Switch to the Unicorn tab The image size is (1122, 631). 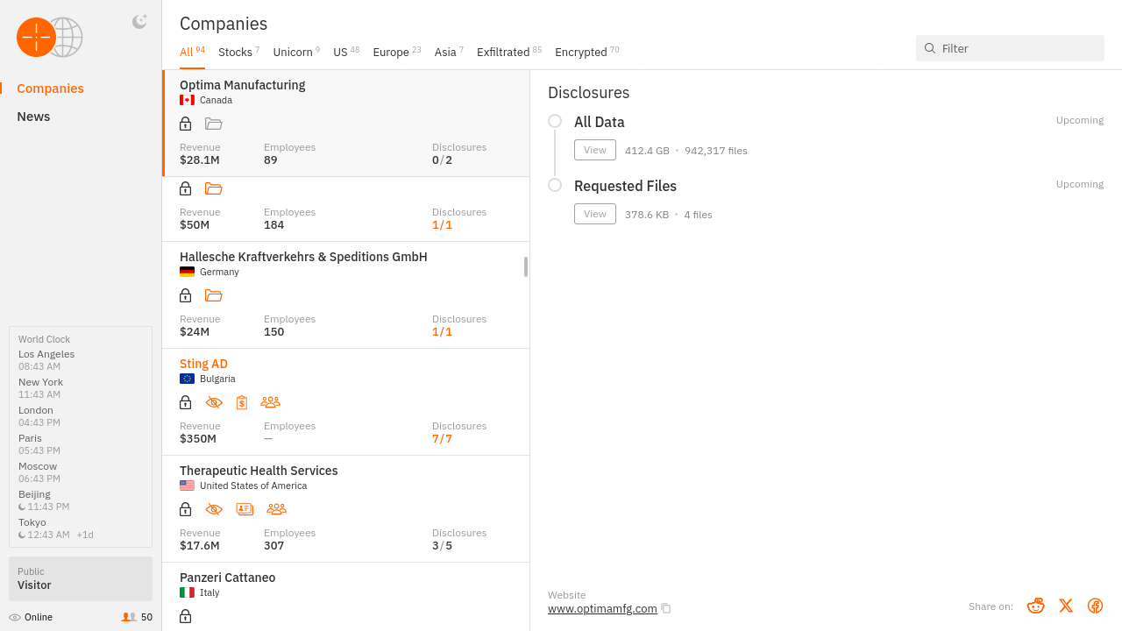(293, 53)
